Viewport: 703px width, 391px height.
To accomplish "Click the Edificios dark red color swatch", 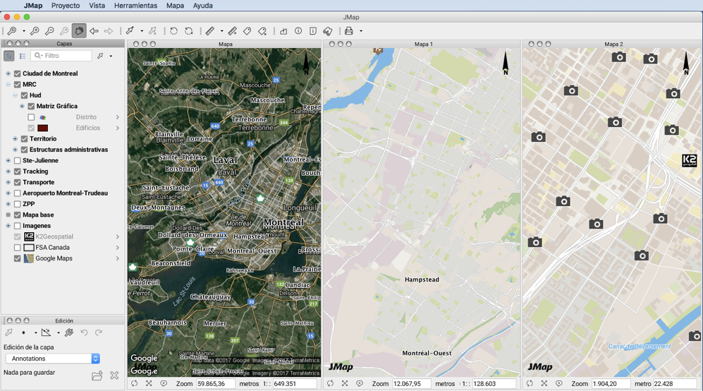I will [42, 128].
